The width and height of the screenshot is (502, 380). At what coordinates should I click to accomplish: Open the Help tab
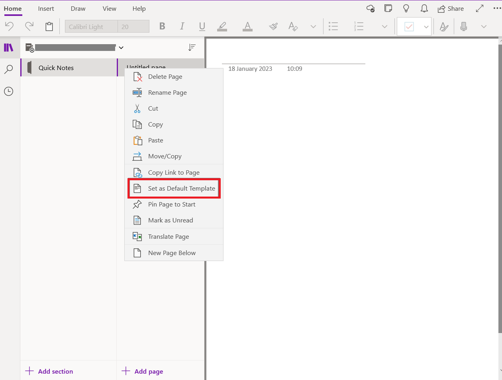(x=139, y=9)
